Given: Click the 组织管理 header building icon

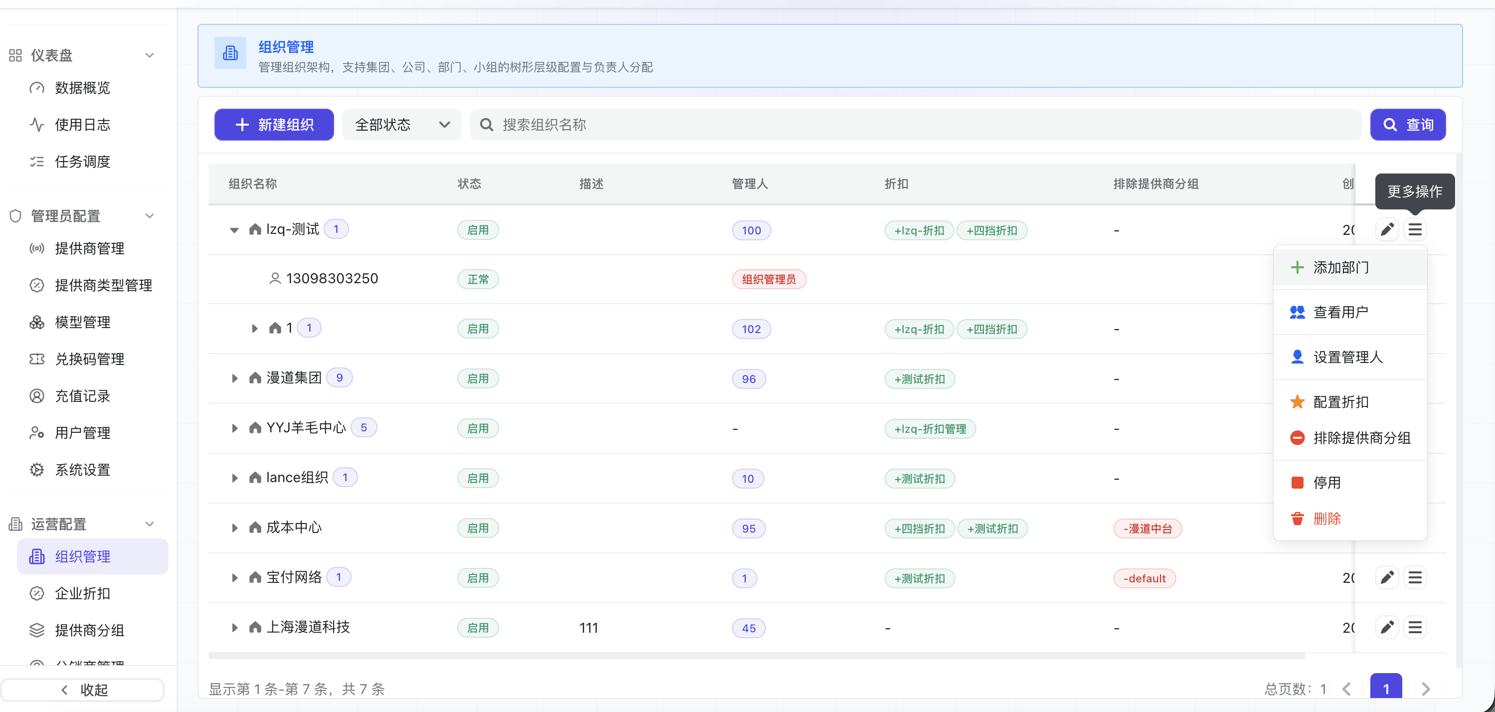Looking at the screenshot, I should click(230, 53).
